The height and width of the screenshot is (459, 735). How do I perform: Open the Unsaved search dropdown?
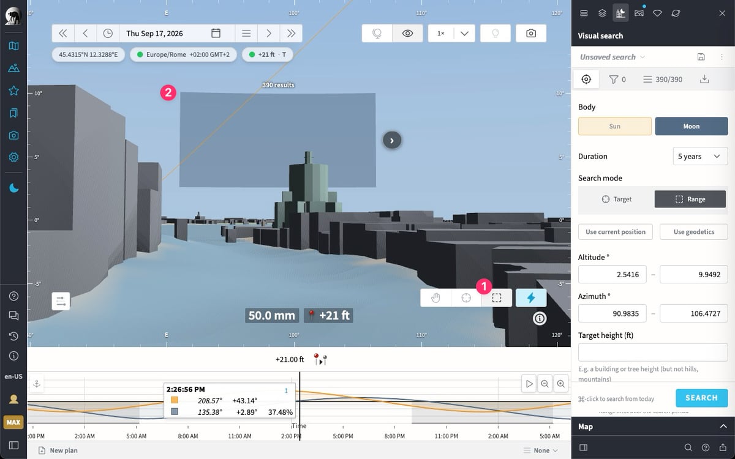612,57
